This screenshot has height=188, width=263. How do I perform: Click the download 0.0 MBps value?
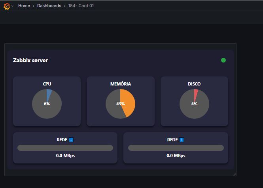tap(65, 156)
